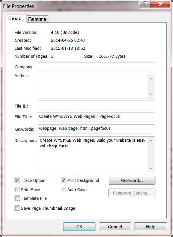Click the Cancel button
The width and height of the screenshot is (173, 237).
115,227
